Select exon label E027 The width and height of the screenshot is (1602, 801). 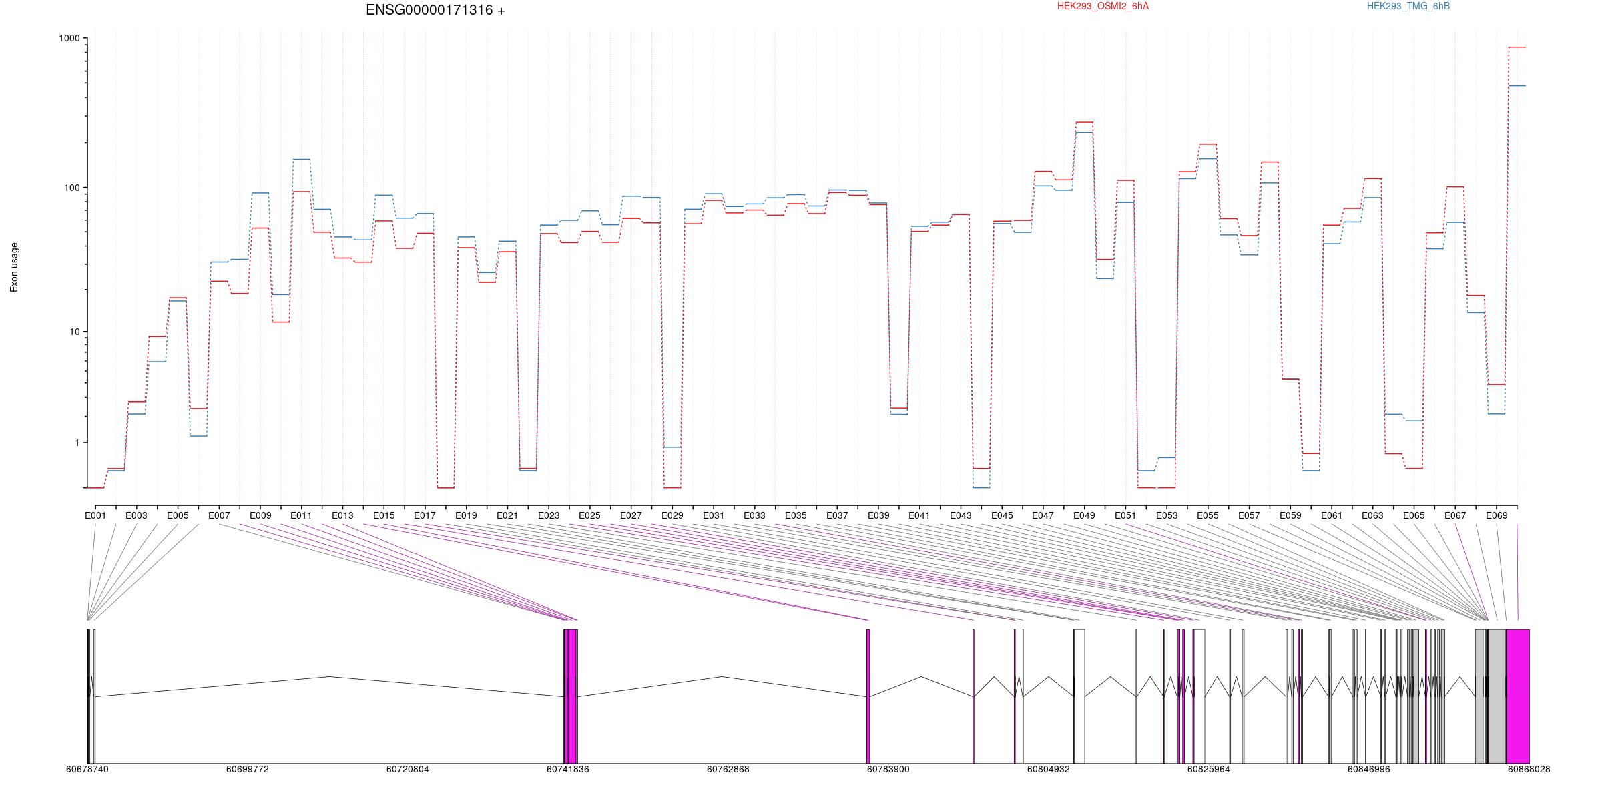pos(631,515)
